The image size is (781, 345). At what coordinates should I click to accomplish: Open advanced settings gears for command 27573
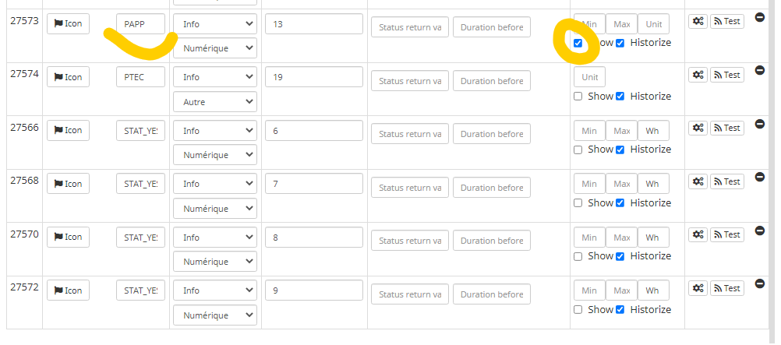(x=698, y=21)
